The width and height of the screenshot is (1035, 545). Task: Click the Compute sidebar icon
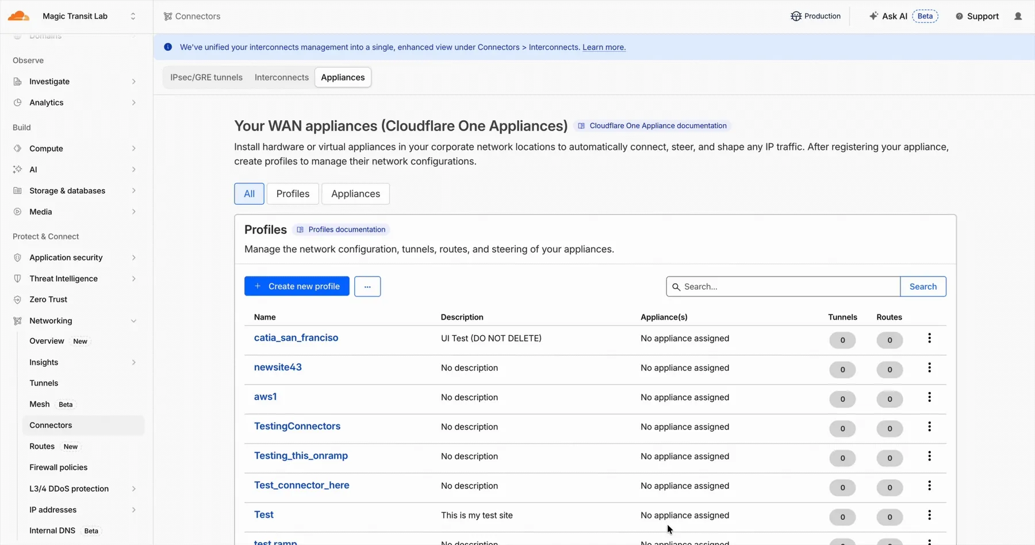[x=17, y=148]
